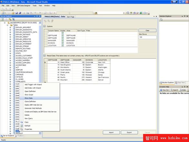Image resolution: width=189 pixels, height=142 pixels.
Task: Click the Export button
Action: (129, 133)
